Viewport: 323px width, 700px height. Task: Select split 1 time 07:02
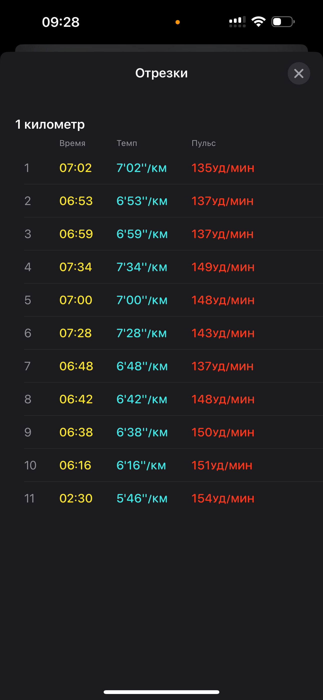coord(76,168)
